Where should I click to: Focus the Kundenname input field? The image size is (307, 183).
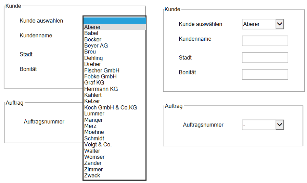click(265, 41)
